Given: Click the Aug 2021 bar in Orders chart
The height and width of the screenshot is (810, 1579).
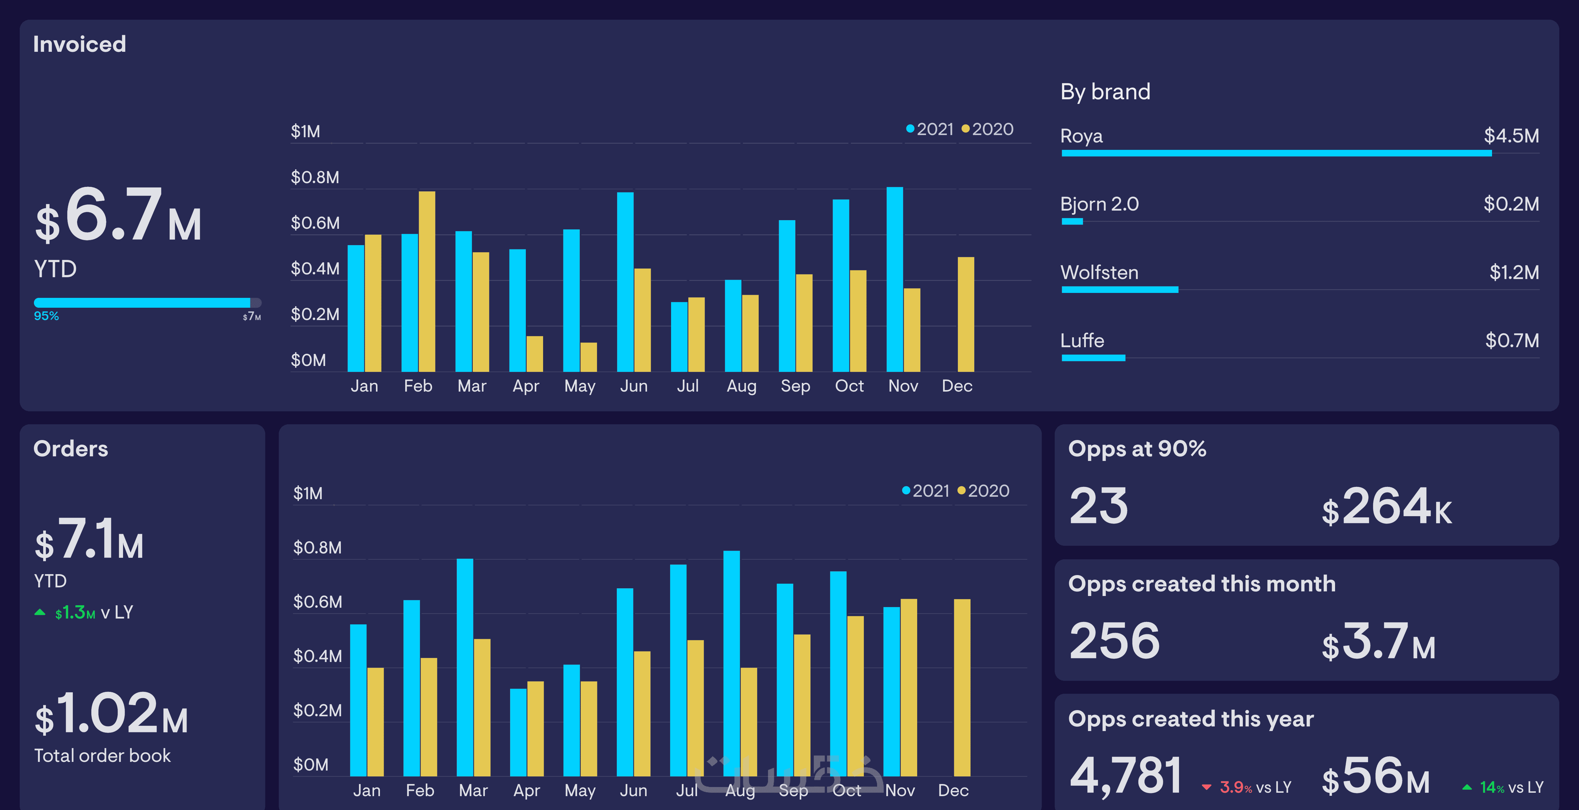Looking at the screenshot, I should click(x=731, y=663).
